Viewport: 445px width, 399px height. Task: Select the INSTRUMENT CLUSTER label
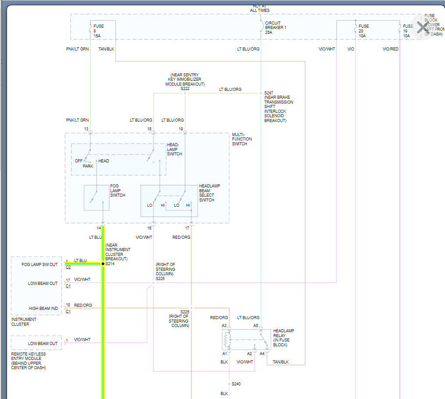[24, 322]
